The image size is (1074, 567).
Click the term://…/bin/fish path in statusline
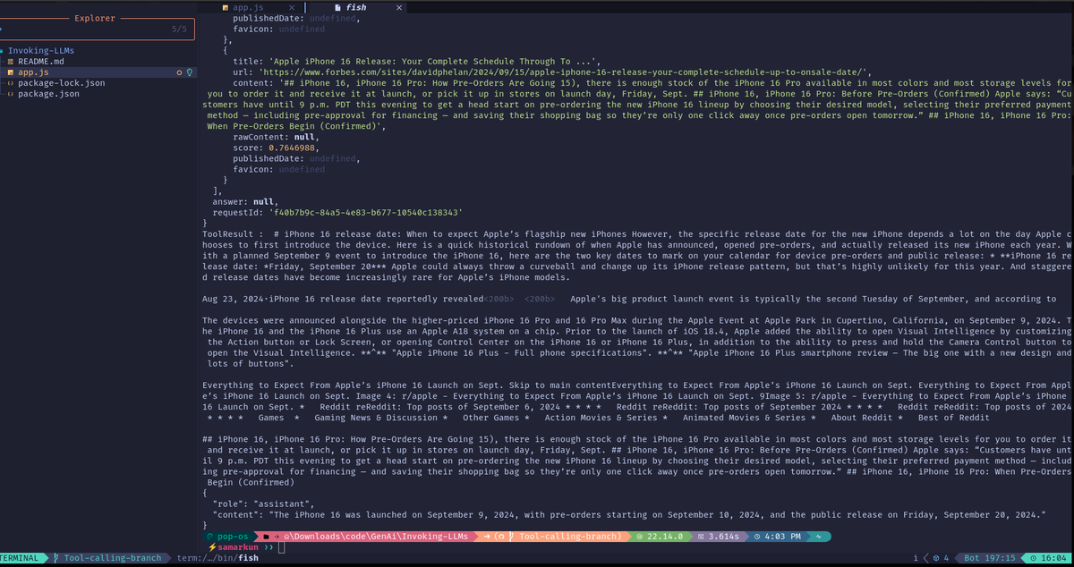[x=217, y=558]
